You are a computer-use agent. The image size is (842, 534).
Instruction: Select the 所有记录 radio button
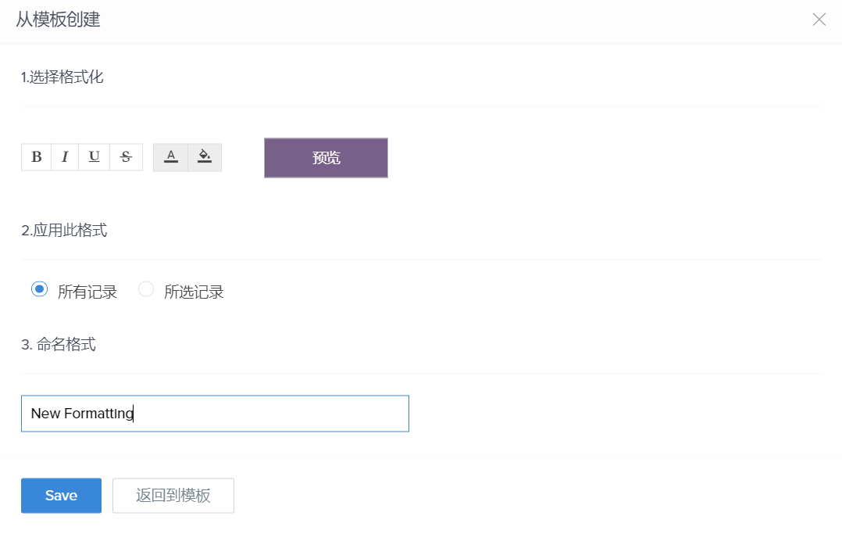click(39, 290)
